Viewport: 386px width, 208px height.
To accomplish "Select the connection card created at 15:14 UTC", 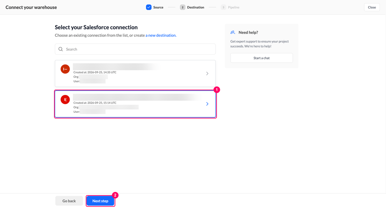I will point(135,104).
